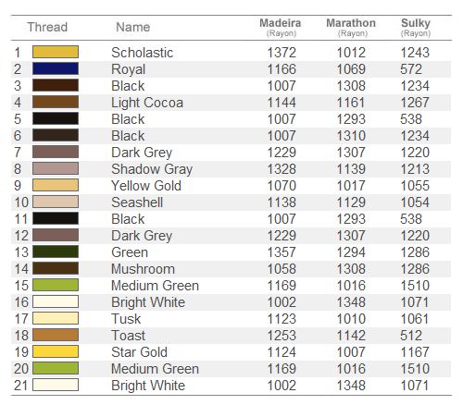Image resolution: width=463 pixels, height=405 pixels.
Task: Select the Seashell thread name
Action: (x=137, y=202)
